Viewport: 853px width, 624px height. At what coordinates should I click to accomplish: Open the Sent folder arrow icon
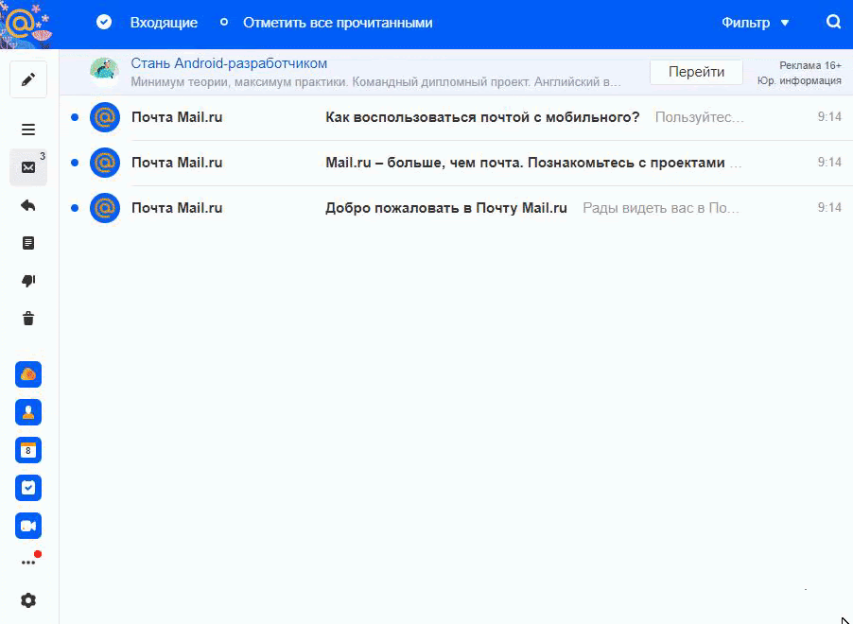tap(28, 205)
